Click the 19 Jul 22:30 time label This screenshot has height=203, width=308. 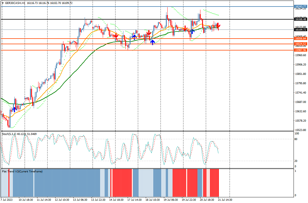click(x=189, y=200)
